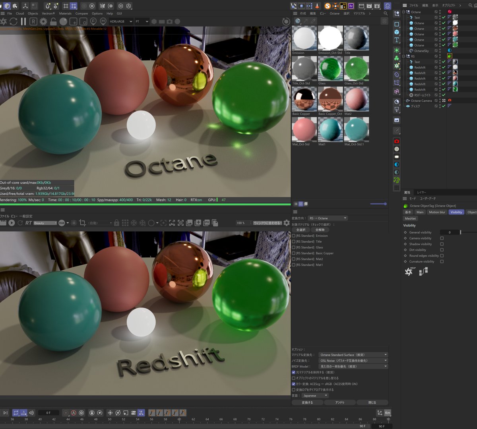The width and height of the screenshot is (477, 429).
Task: Click the 100 % zoom field in RenderView
Action: (243, 223)
